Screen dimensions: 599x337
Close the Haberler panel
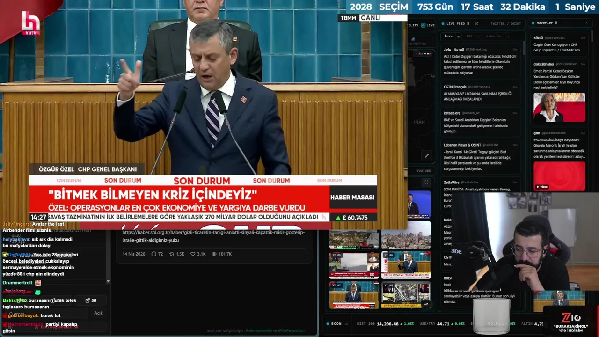pos(586,22)
